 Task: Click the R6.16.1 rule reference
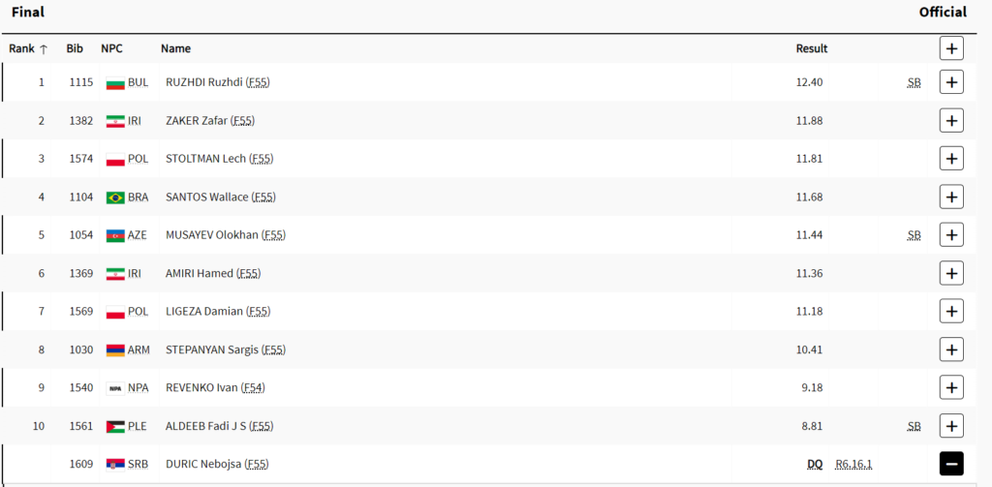coord(853,465)
